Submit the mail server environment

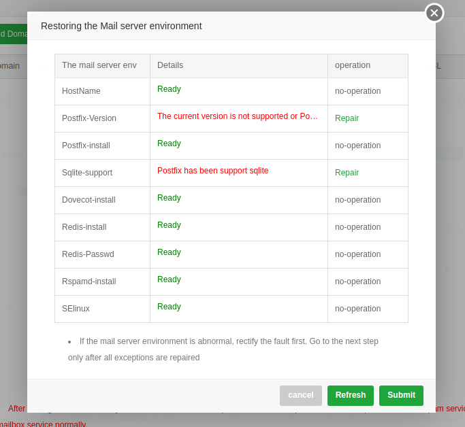tap(401, 395)
